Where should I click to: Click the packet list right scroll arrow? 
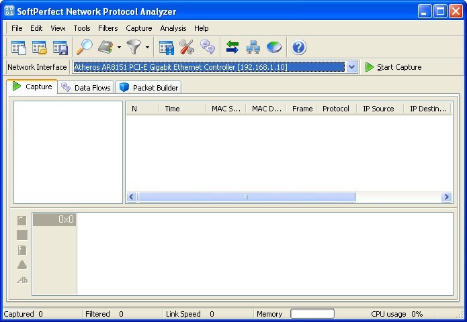click(446, 197)
